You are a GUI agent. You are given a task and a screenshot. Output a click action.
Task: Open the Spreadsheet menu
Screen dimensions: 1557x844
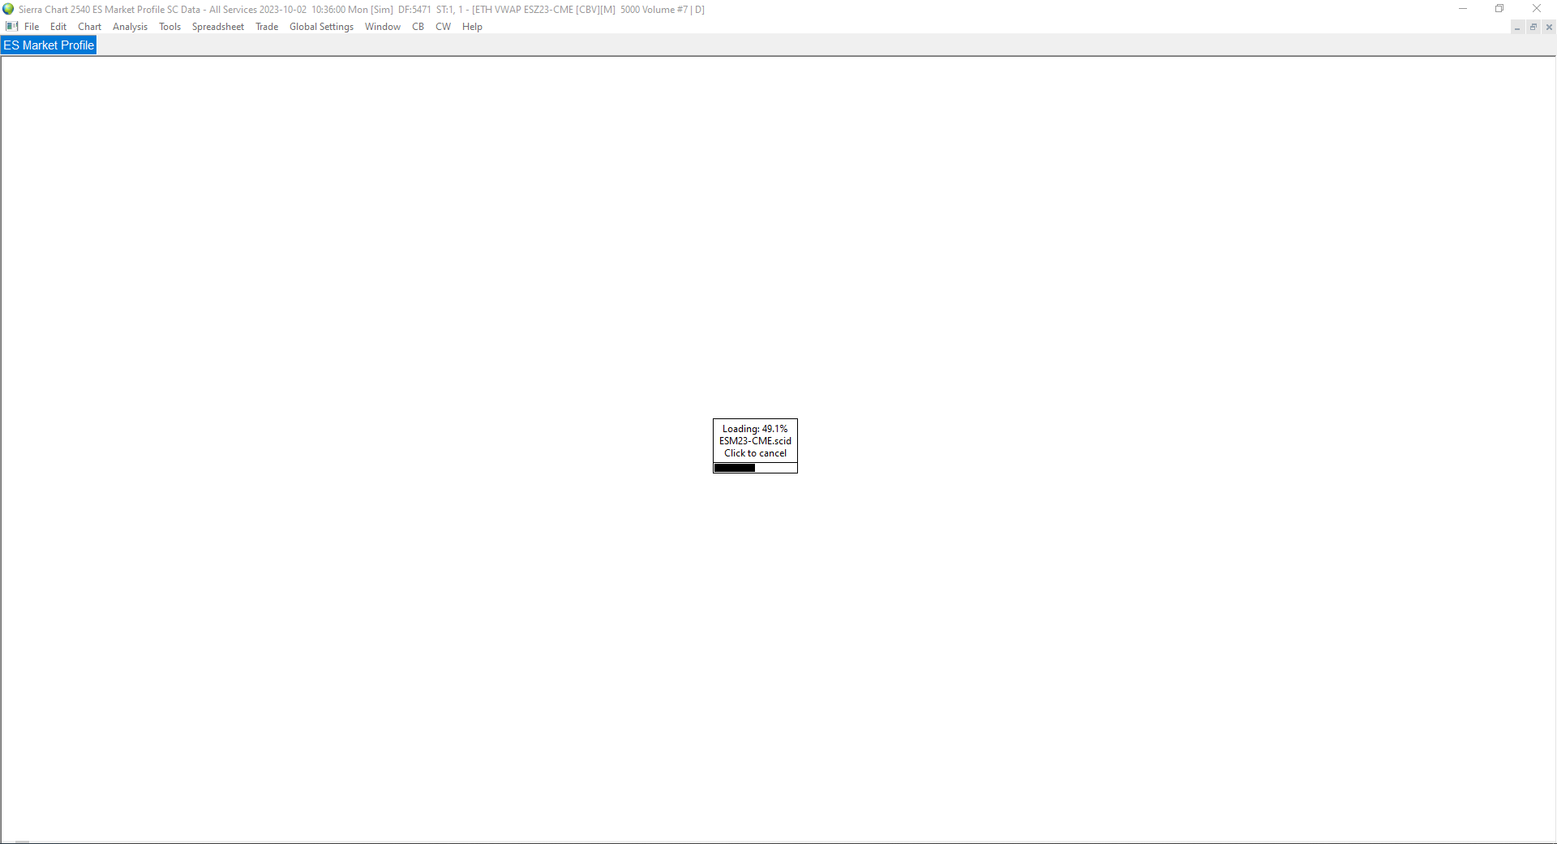pos(218,27)
